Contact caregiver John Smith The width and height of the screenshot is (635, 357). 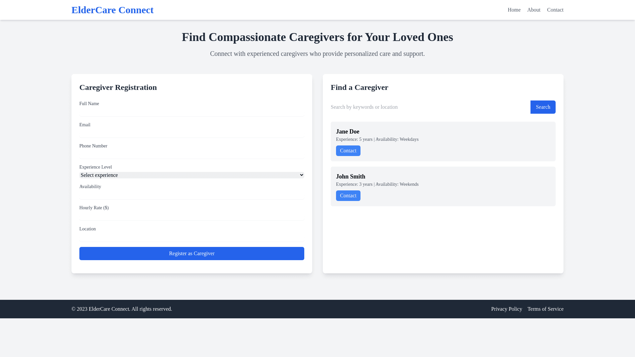point(348,196)
